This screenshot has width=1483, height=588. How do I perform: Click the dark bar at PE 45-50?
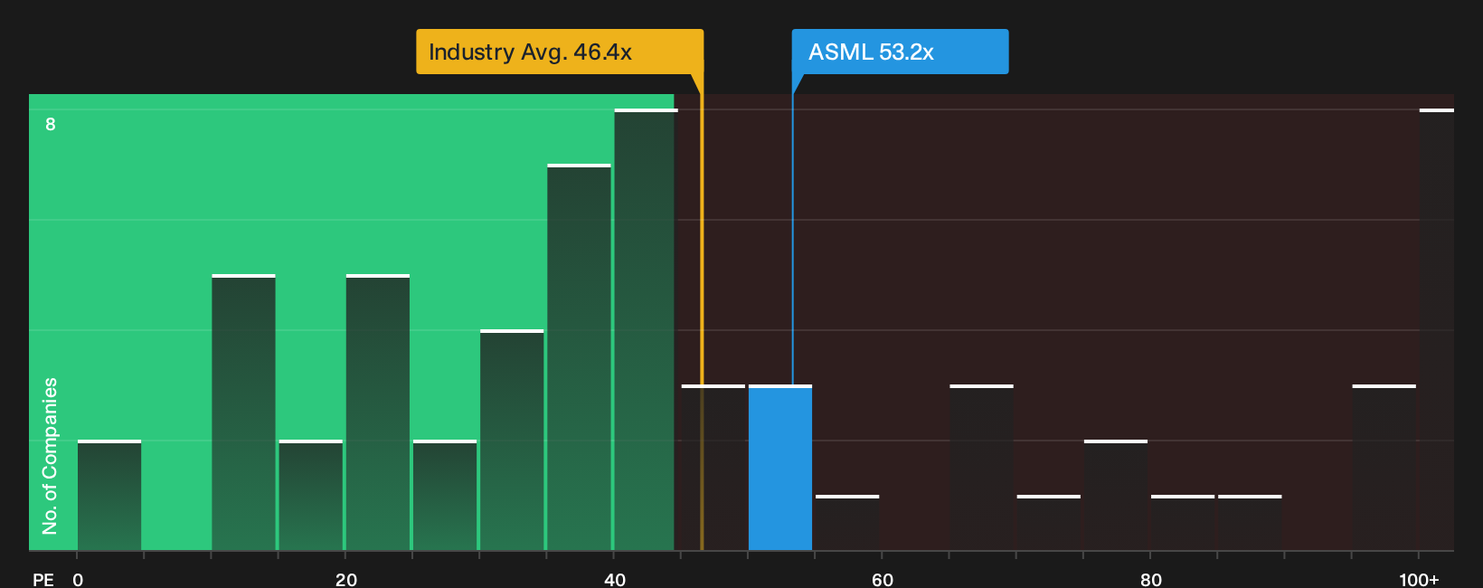[x=713, y=468]
